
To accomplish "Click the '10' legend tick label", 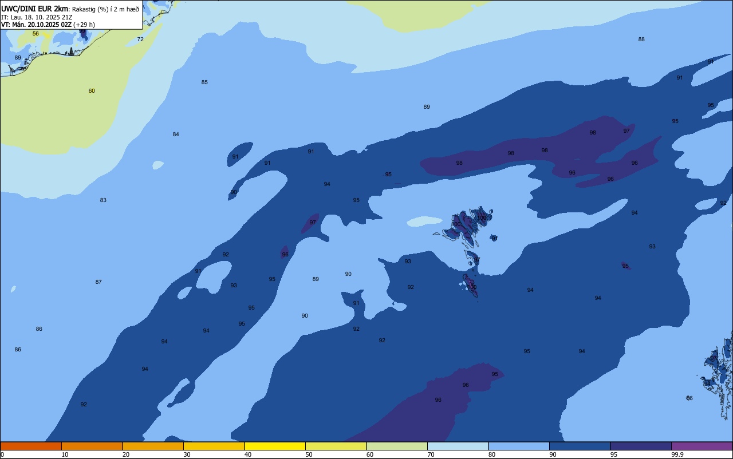I will coord(65,454).
